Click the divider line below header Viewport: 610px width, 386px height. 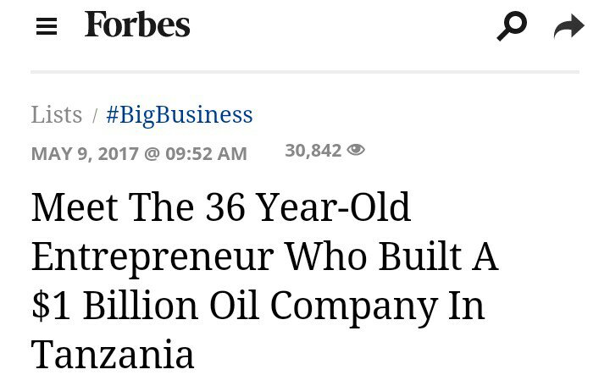point(305,72)
